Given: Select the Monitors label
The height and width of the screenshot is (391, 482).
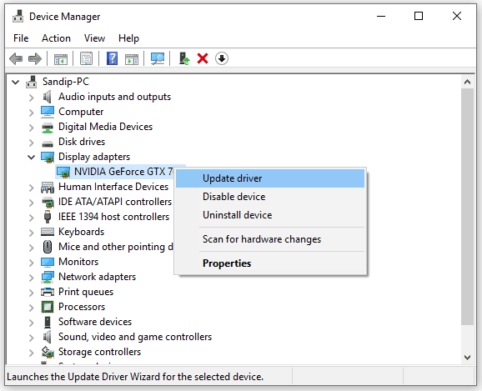Looking at the screenshot, I should click(78, 262).
